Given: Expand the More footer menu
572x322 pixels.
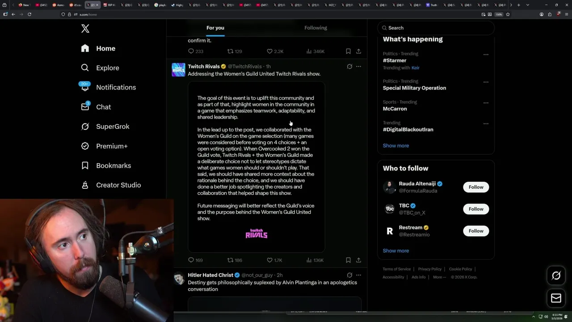Looking at the screenshot, I should 439,277.
